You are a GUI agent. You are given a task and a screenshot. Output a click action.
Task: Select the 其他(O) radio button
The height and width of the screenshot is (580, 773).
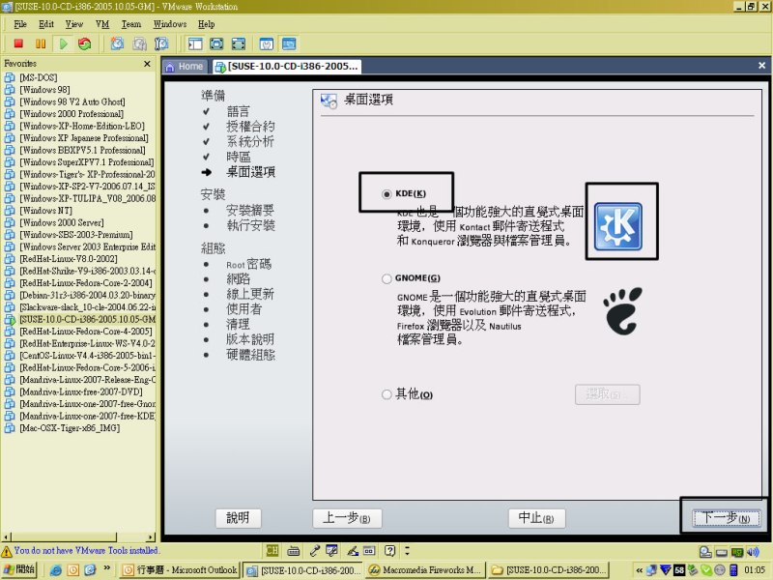(x=386, y=394)
